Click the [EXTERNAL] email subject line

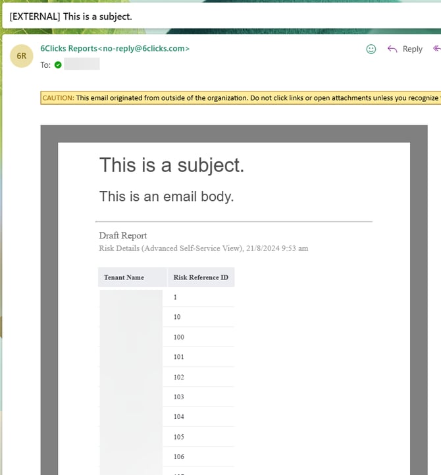click(x=71, y=16)
